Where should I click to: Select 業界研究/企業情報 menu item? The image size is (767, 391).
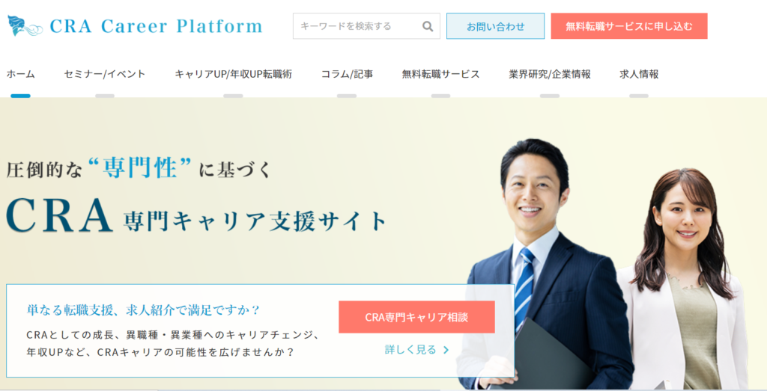(x=549, y=74)
